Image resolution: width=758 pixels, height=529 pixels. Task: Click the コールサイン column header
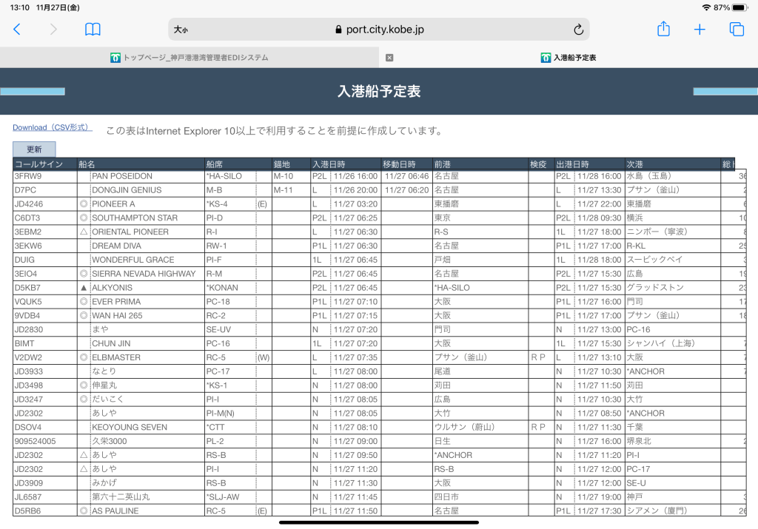pyautogui.click(x=38, y=164)
